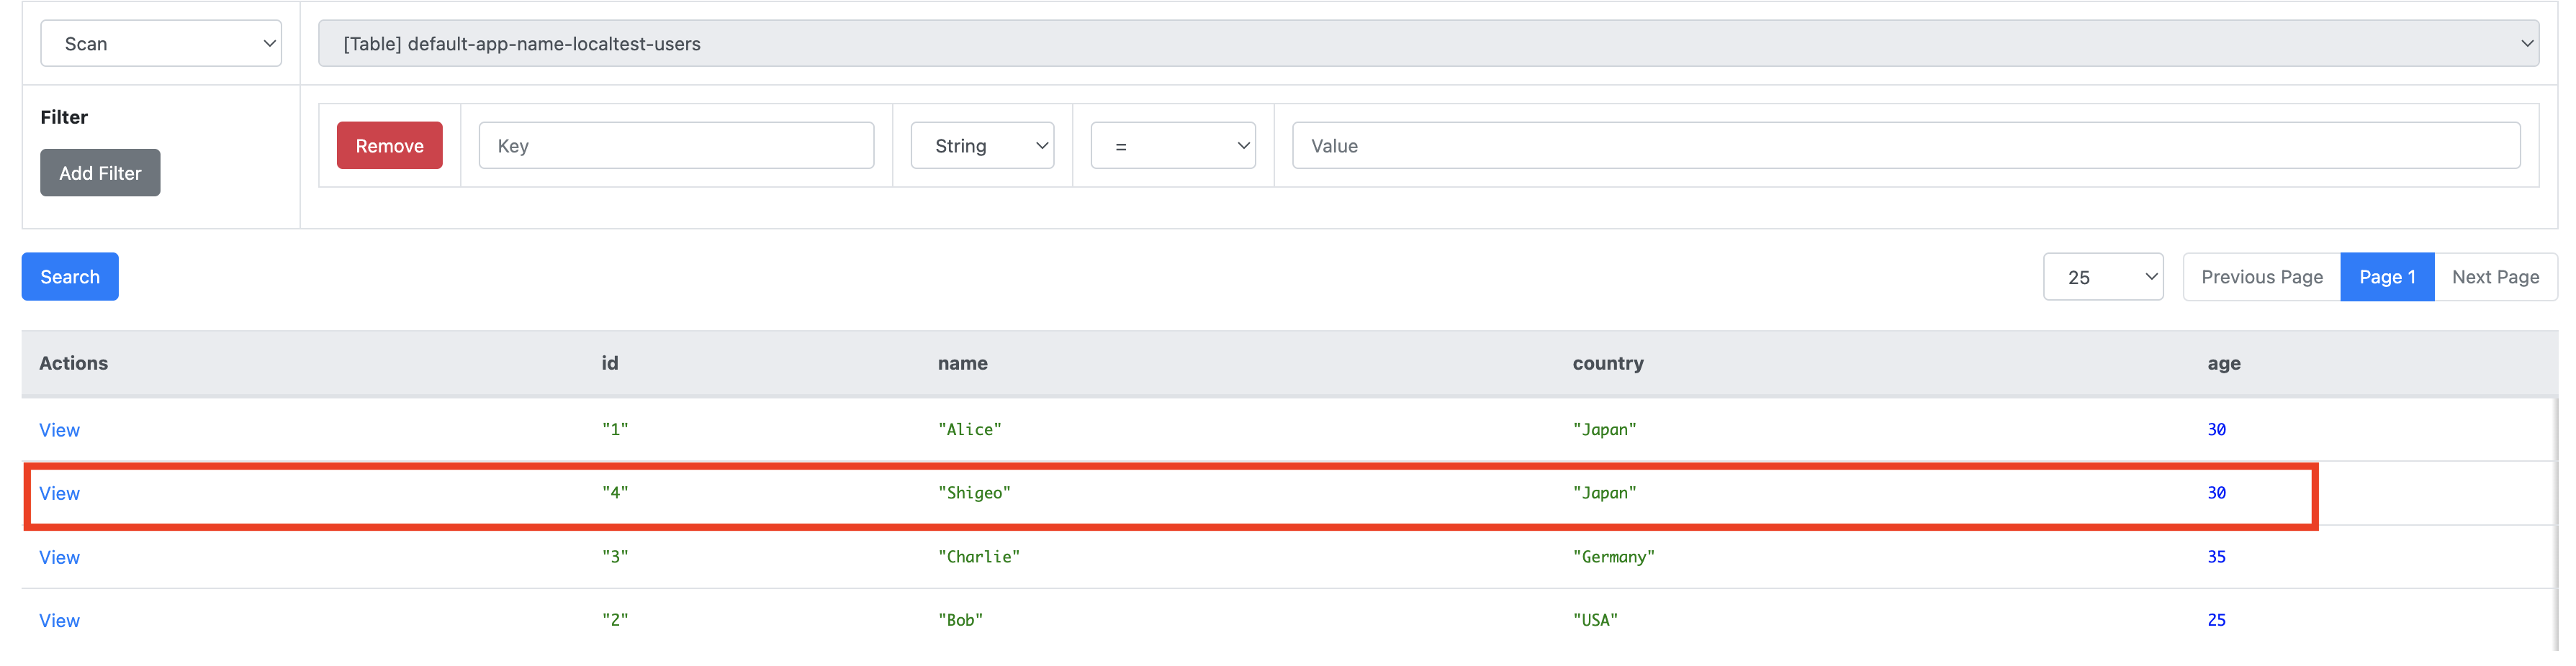Open View link for Charlie row

tap(59, 557)
